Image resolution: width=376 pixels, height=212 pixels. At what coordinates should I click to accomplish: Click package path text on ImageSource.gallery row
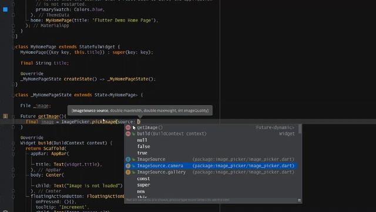pos(243,172)
